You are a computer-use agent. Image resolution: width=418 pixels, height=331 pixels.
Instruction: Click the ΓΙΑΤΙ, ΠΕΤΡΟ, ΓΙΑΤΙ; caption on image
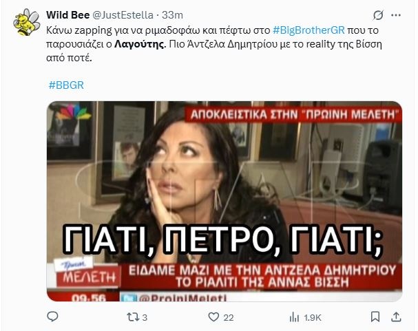pyautogui.click(x=222, y=240)
